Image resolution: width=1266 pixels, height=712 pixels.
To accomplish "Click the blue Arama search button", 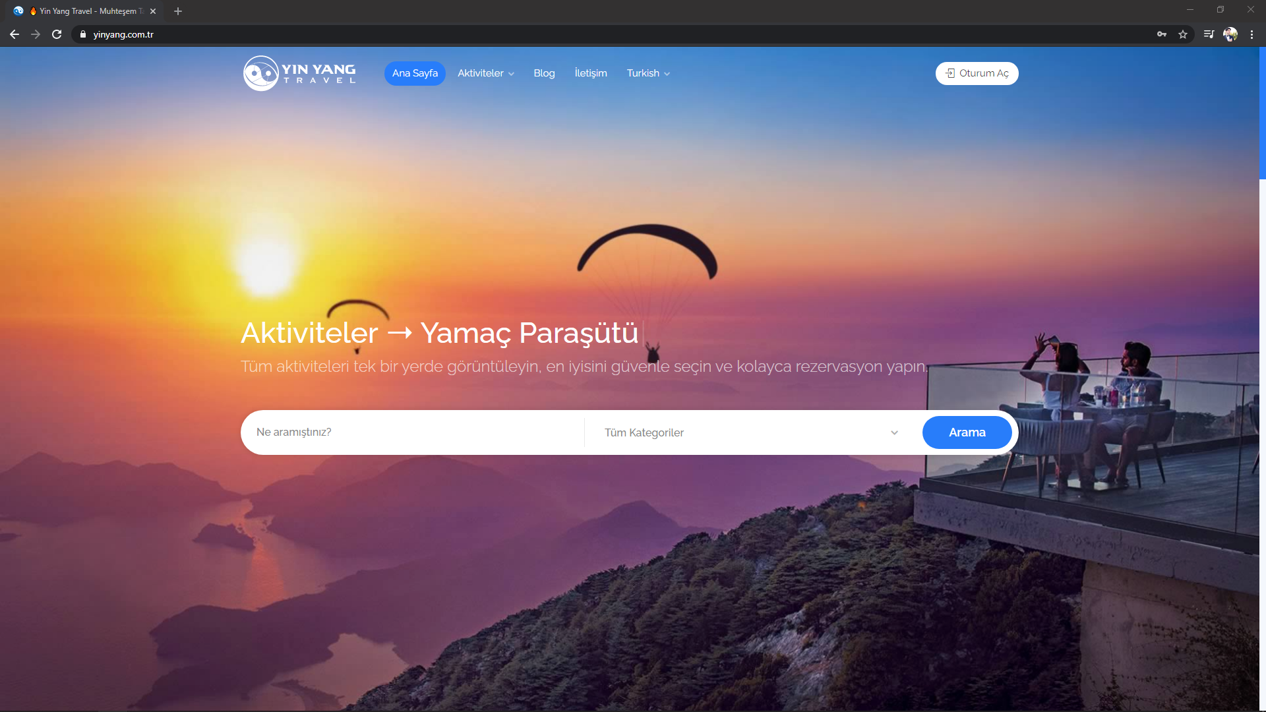I will (967, 432).
